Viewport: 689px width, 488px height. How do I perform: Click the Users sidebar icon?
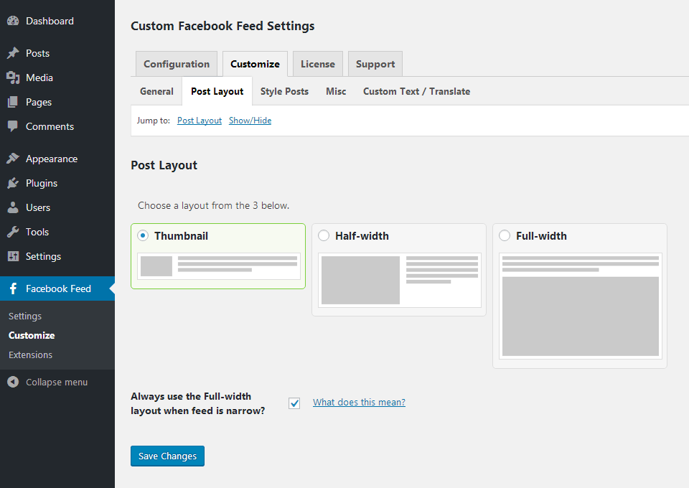click(13, 207)
